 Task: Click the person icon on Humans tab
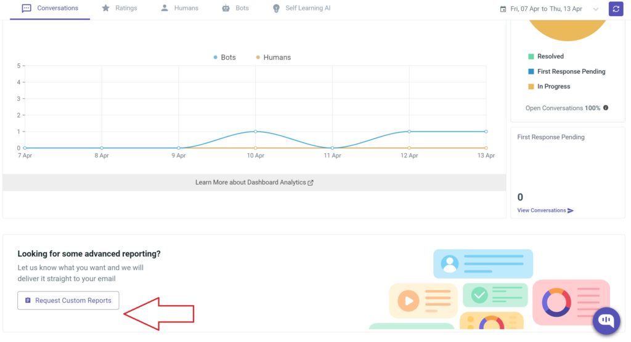pos(165,8)
